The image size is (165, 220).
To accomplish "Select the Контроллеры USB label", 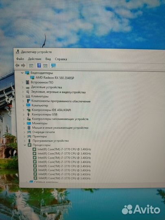I will tap(45, 114).
